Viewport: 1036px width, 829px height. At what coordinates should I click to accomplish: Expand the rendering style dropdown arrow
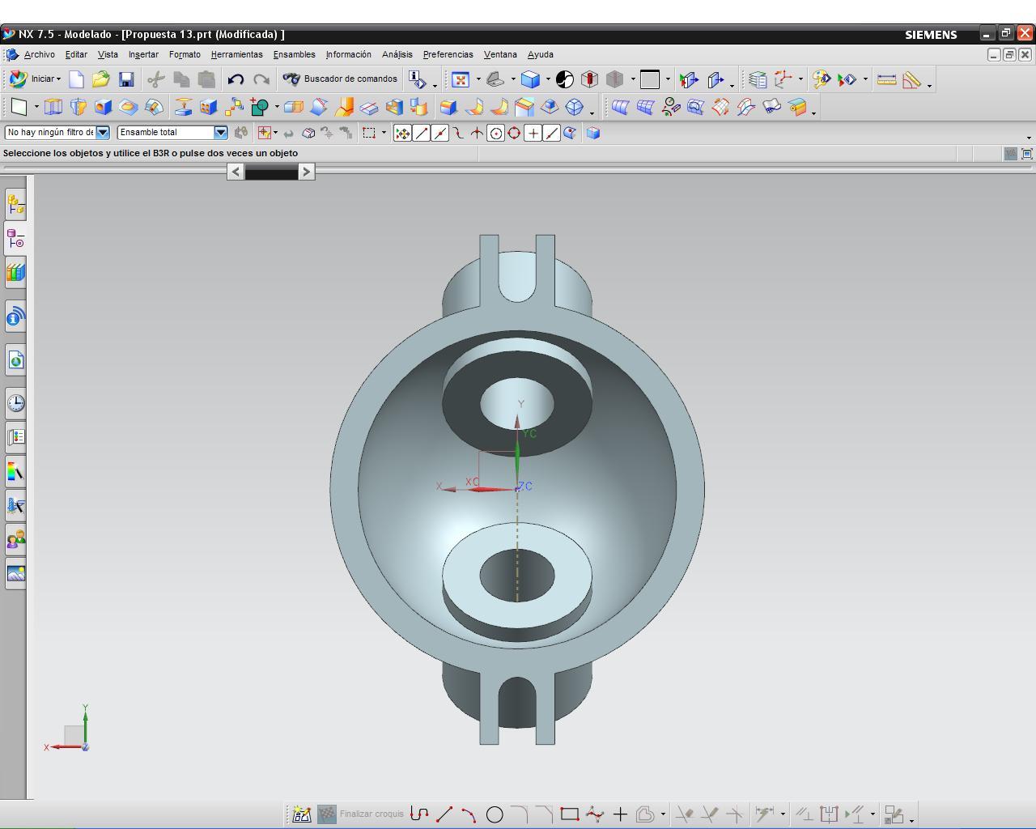[x=548, y=79]
